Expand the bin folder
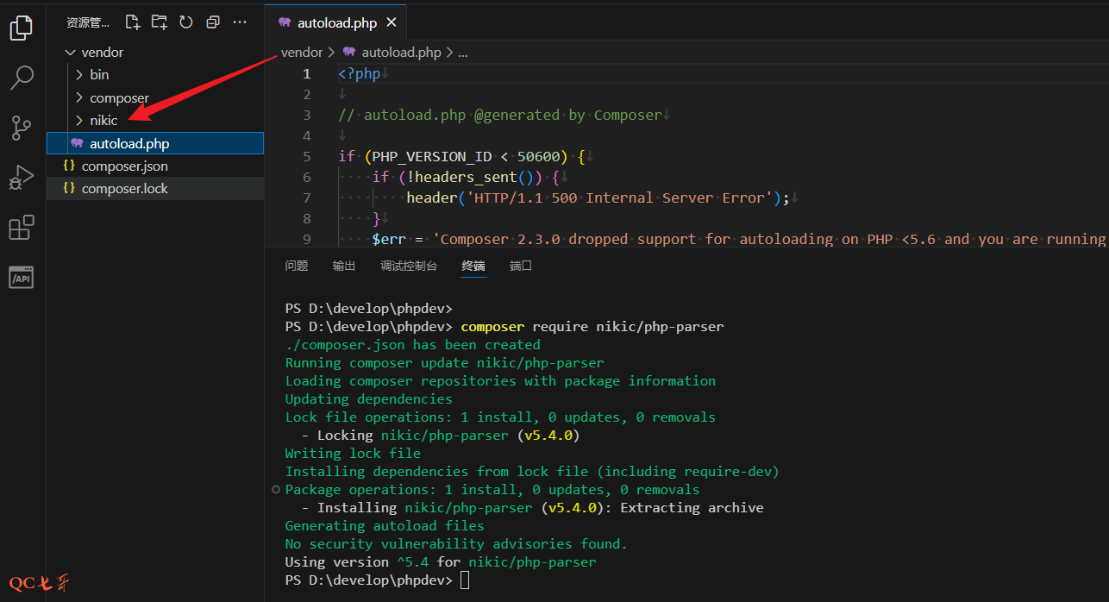This screenshot has width=1109, height=602. pyautogui.click(x=97, y=74)
